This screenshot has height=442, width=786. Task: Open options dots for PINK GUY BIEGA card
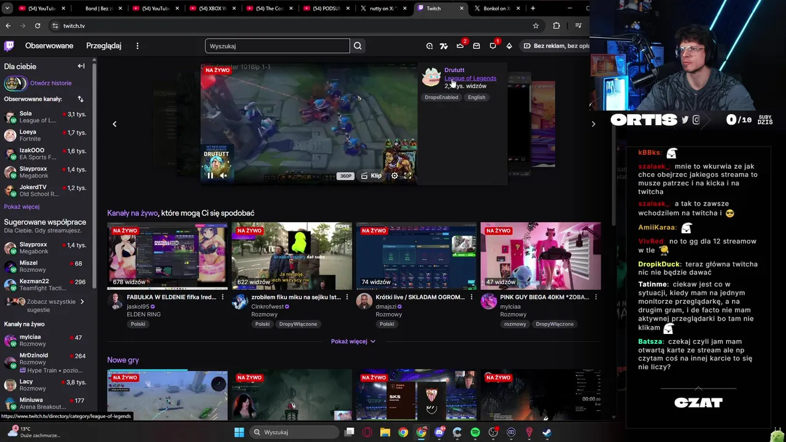[x=596, y=297]
